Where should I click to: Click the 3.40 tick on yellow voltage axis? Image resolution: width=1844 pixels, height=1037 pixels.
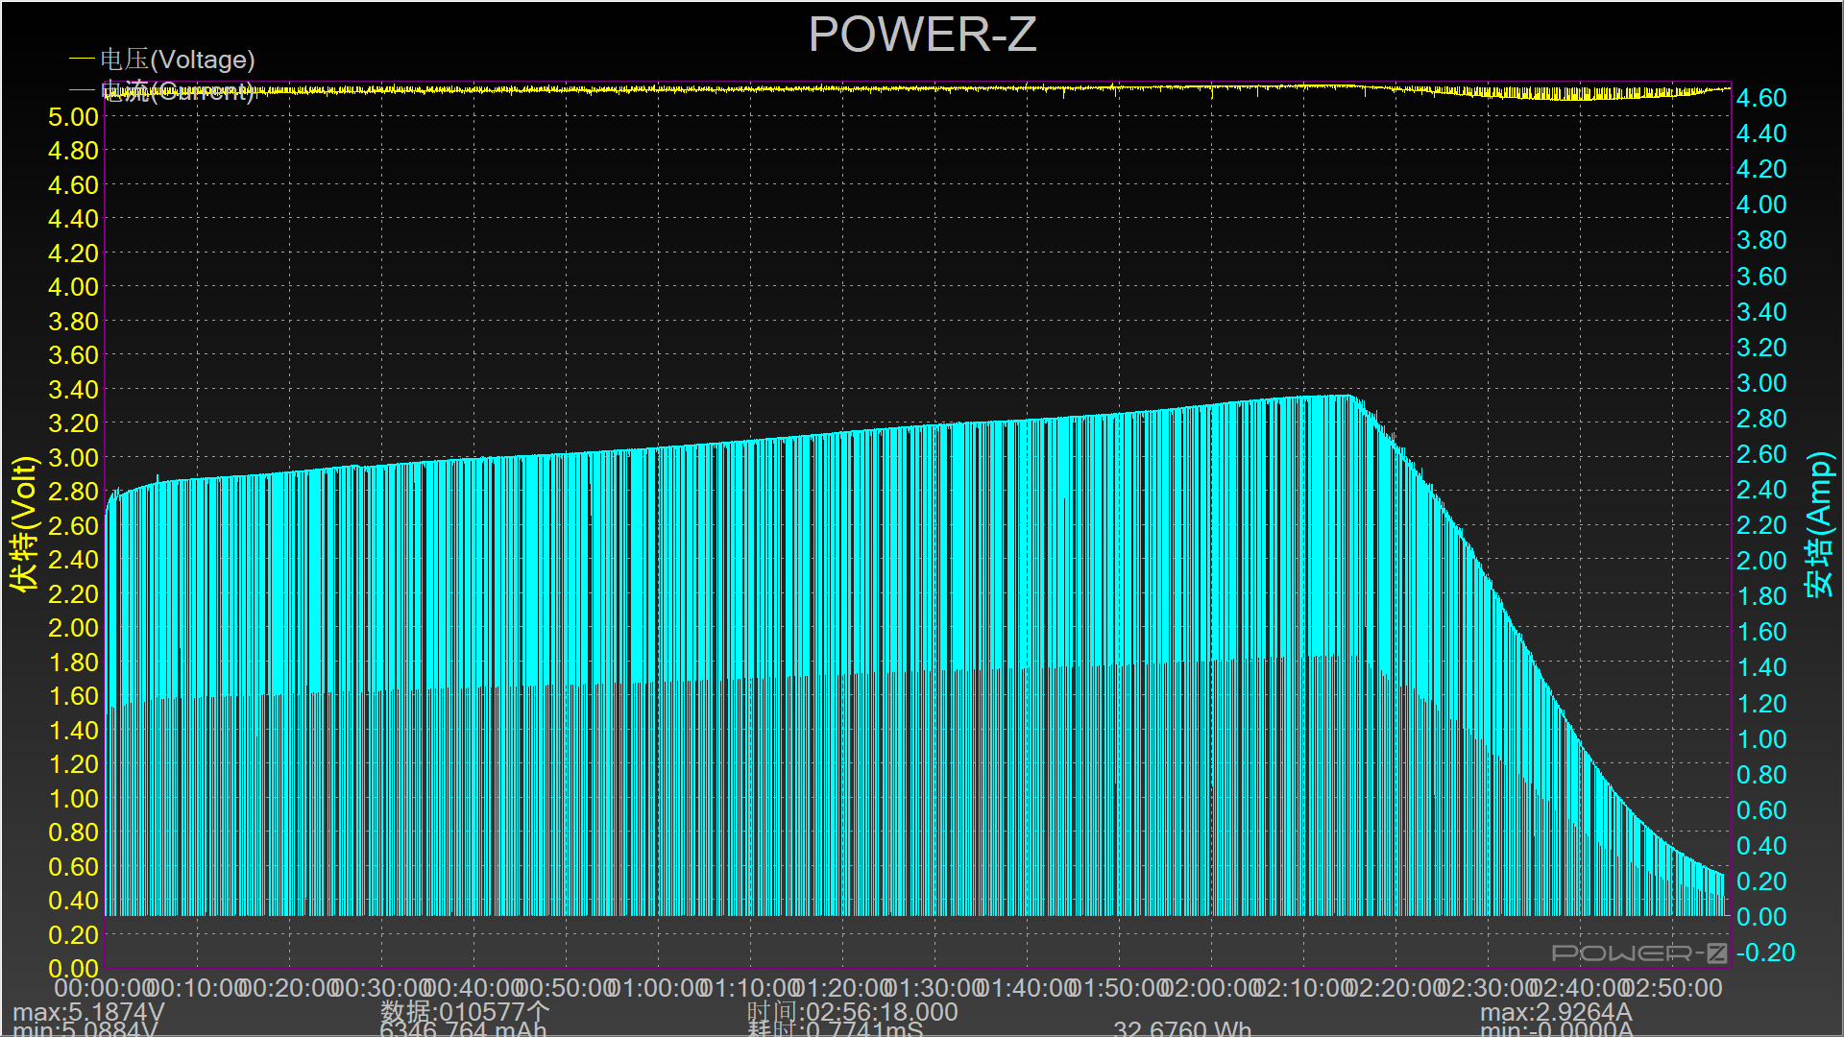pos(74,390)
